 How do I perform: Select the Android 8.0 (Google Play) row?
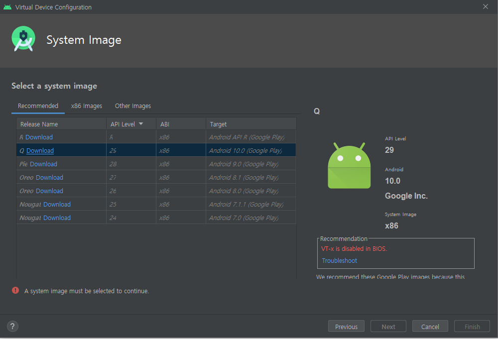156,191
